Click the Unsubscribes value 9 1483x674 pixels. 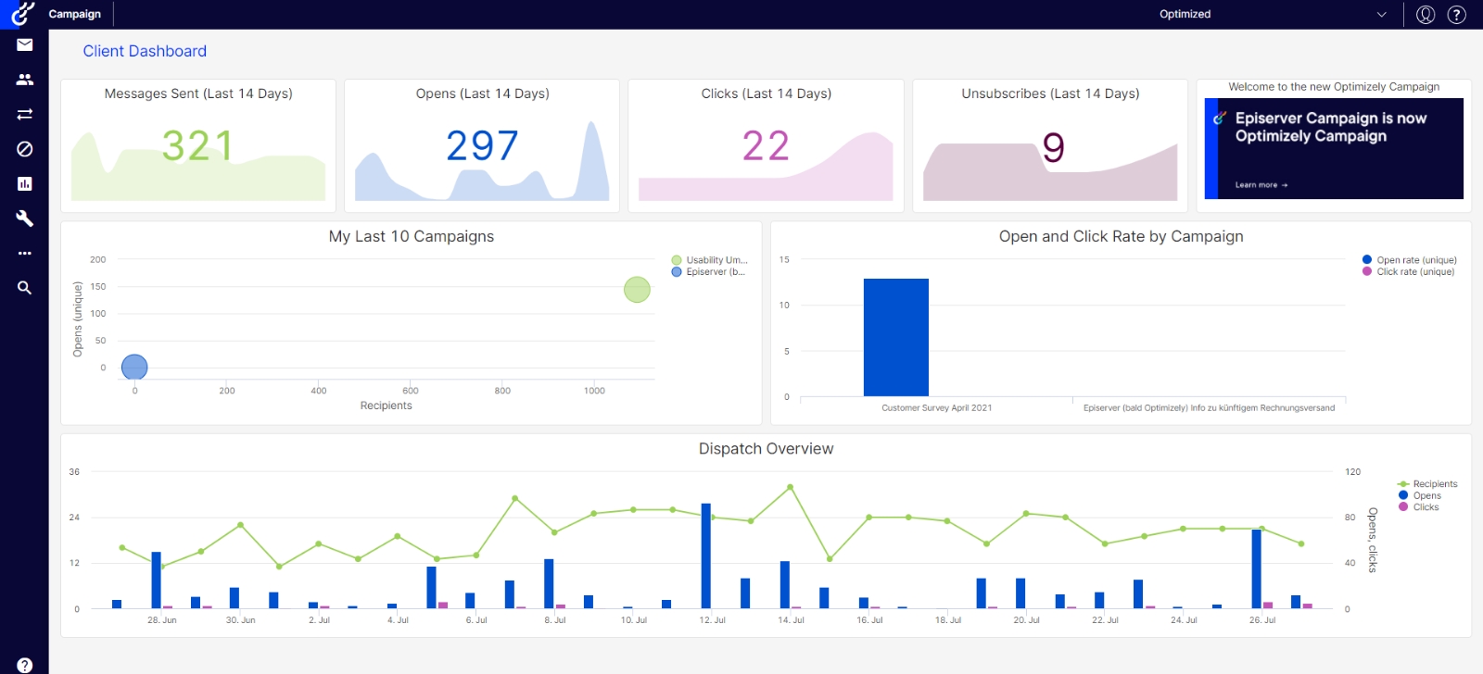(x=1054, y=147)
